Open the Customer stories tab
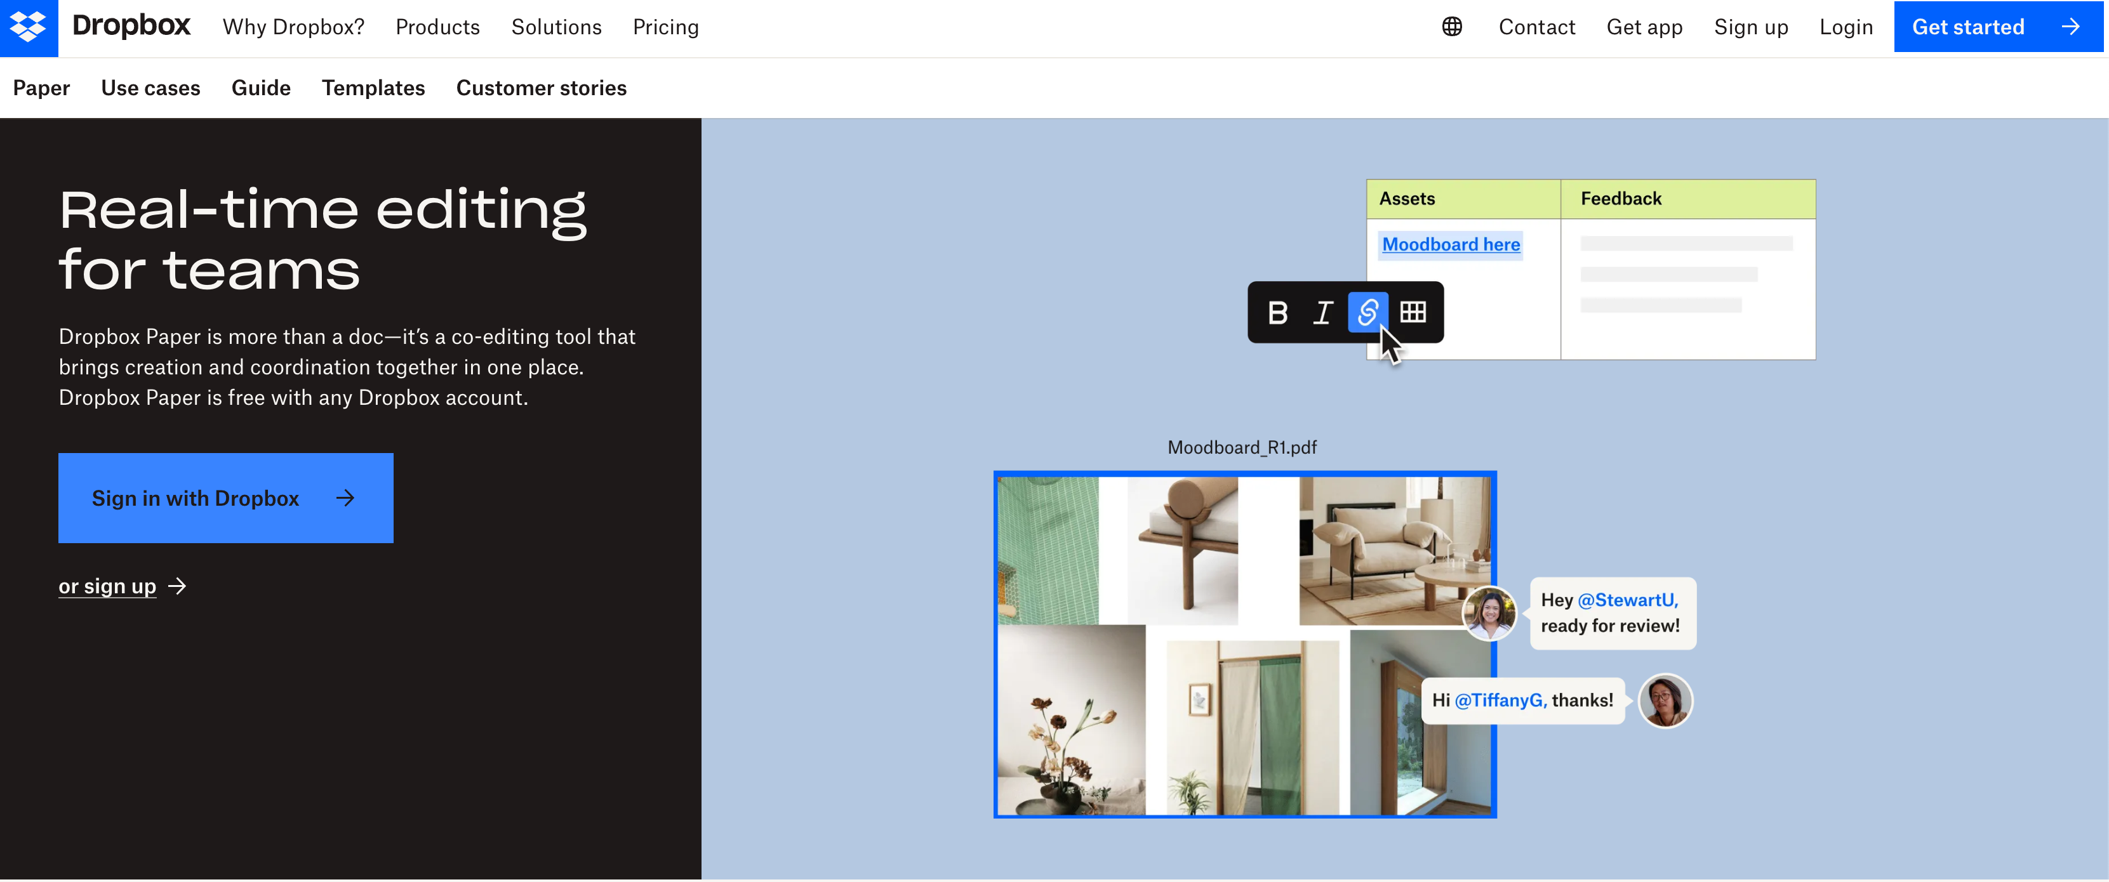Viewport: 2109px width, 882px height. tap(541, 88)
